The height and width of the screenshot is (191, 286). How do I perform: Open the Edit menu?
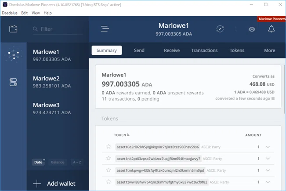25,13
